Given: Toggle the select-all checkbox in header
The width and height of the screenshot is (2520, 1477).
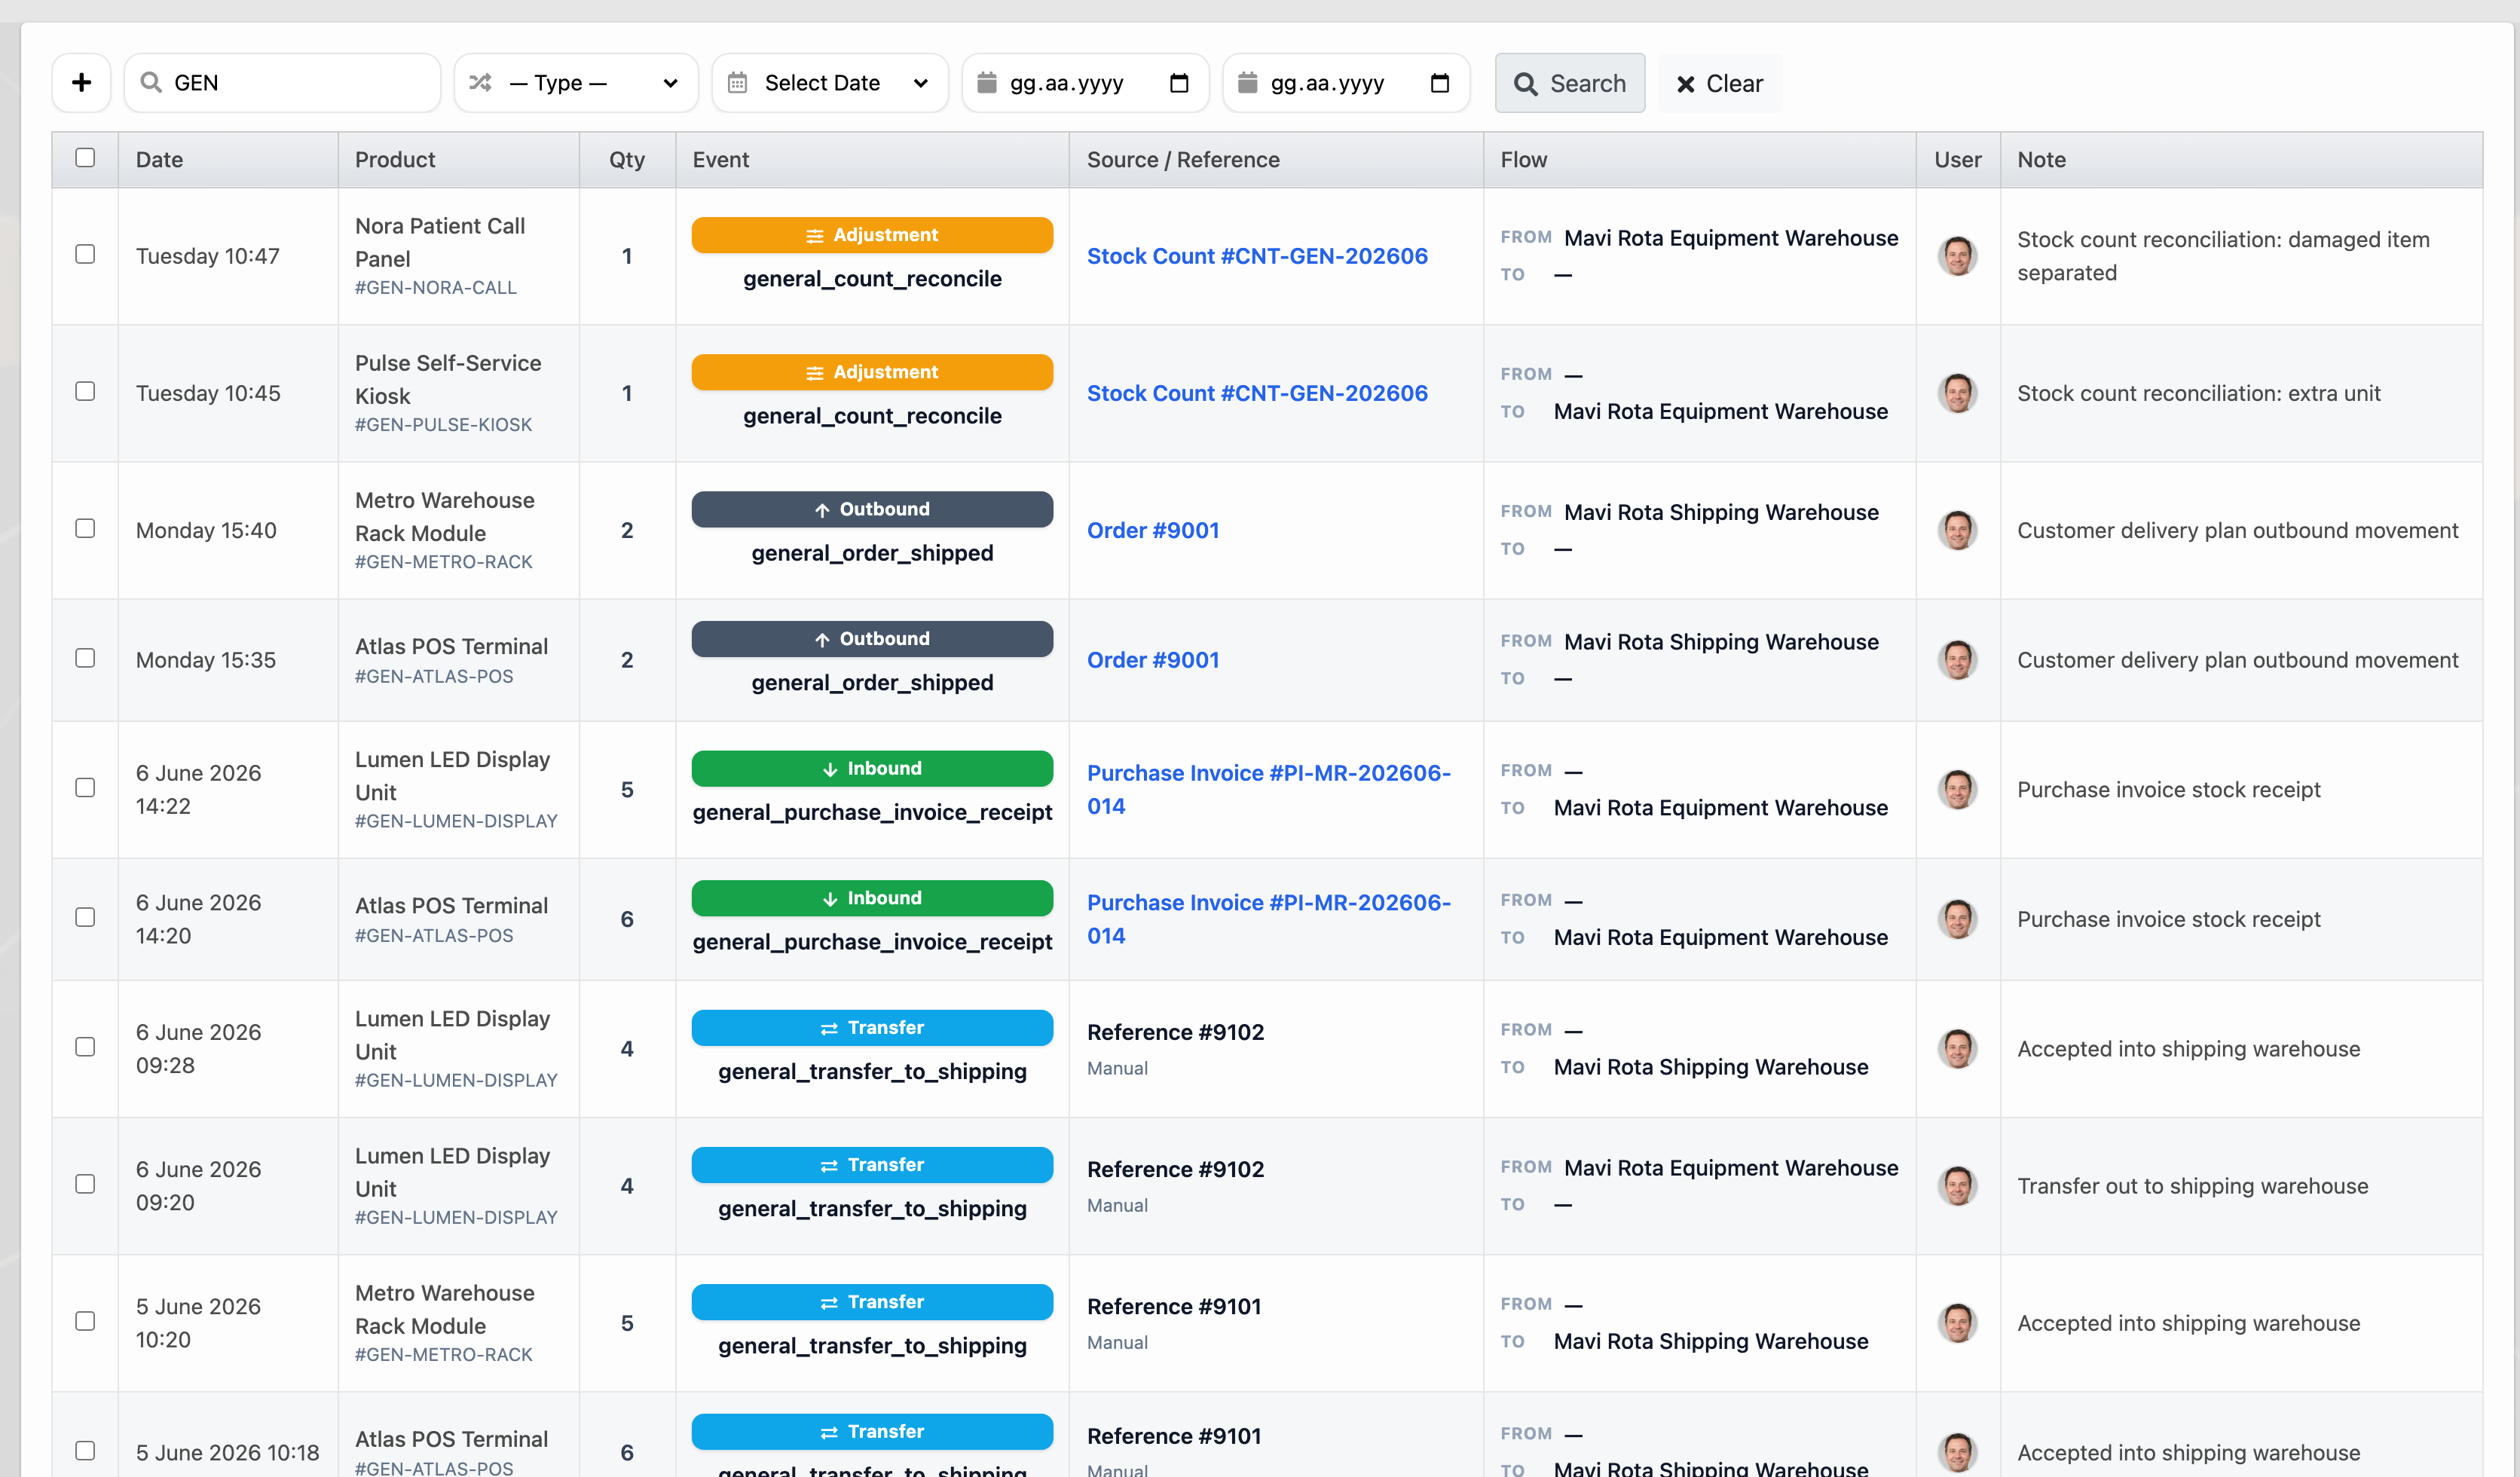Looking at the screenshot, I should (x=85, y=158).
